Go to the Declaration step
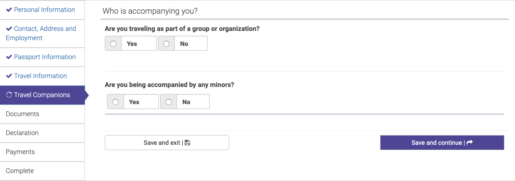 point(42,133)
